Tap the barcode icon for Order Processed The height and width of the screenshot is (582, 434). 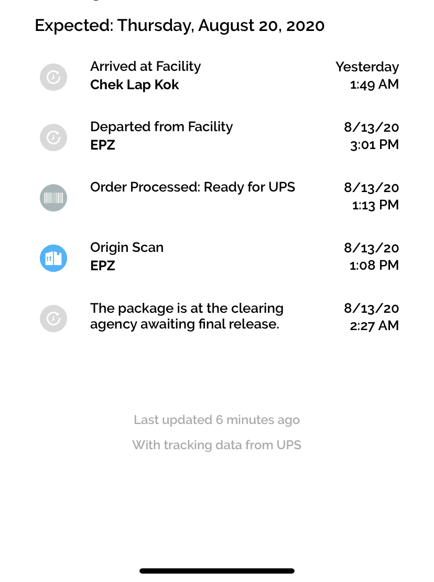click(53, 198)
